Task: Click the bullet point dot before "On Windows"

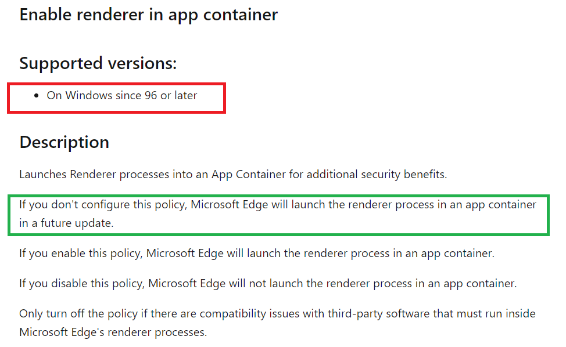Action: [x=37, y=96]
